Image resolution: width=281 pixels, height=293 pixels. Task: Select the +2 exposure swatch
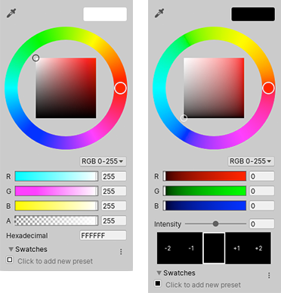click(259, 248)
